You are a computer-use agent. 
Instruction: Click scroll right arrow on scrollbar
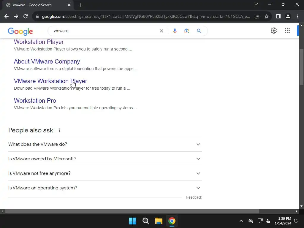(x=297, y=211)
